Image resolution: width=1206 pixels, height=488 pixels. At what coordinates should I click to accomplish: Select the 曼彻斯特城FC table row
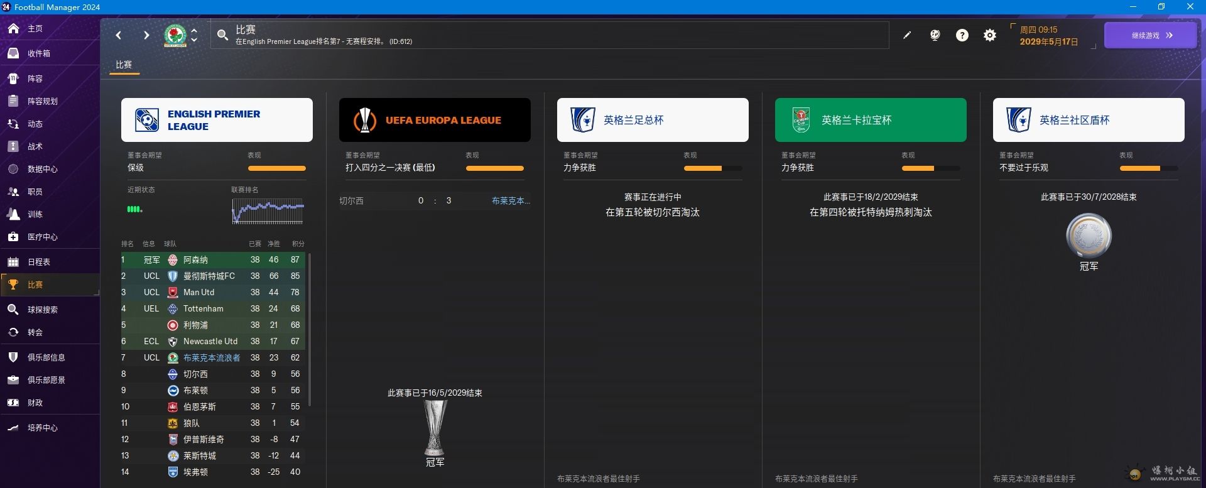click(213, 276)
